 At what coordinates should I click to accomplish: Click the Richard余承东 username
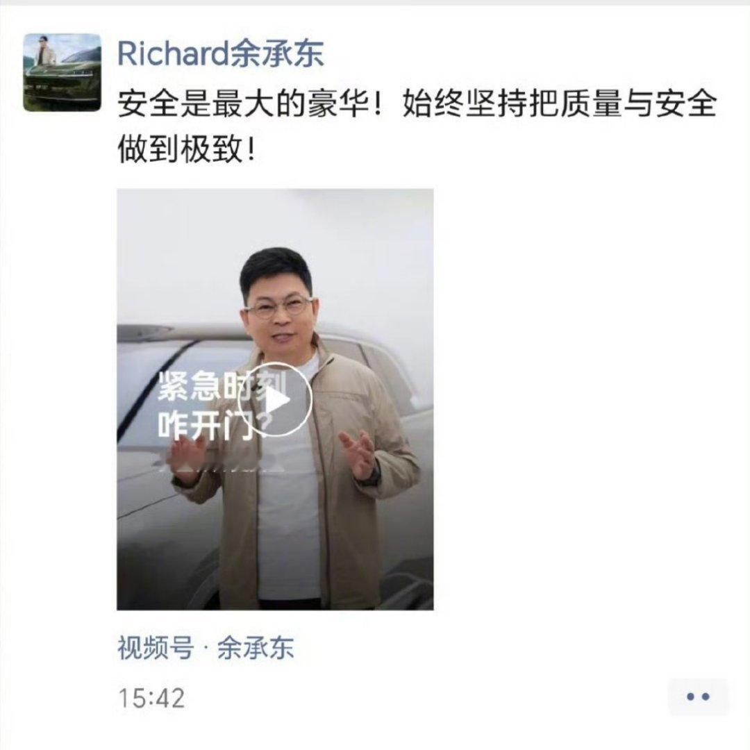221,54
